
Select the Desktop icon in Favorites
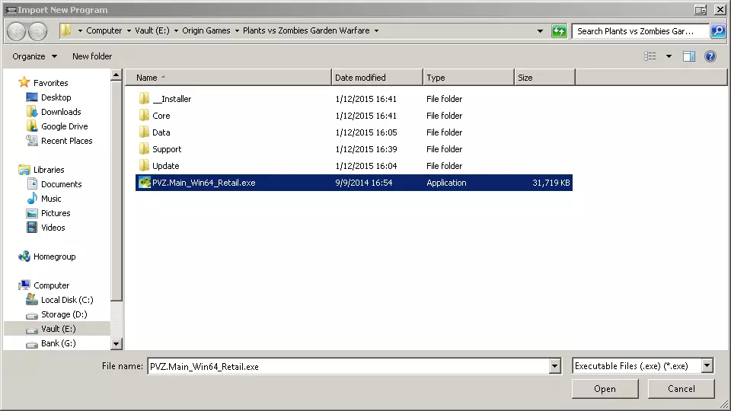click(32, 97)
